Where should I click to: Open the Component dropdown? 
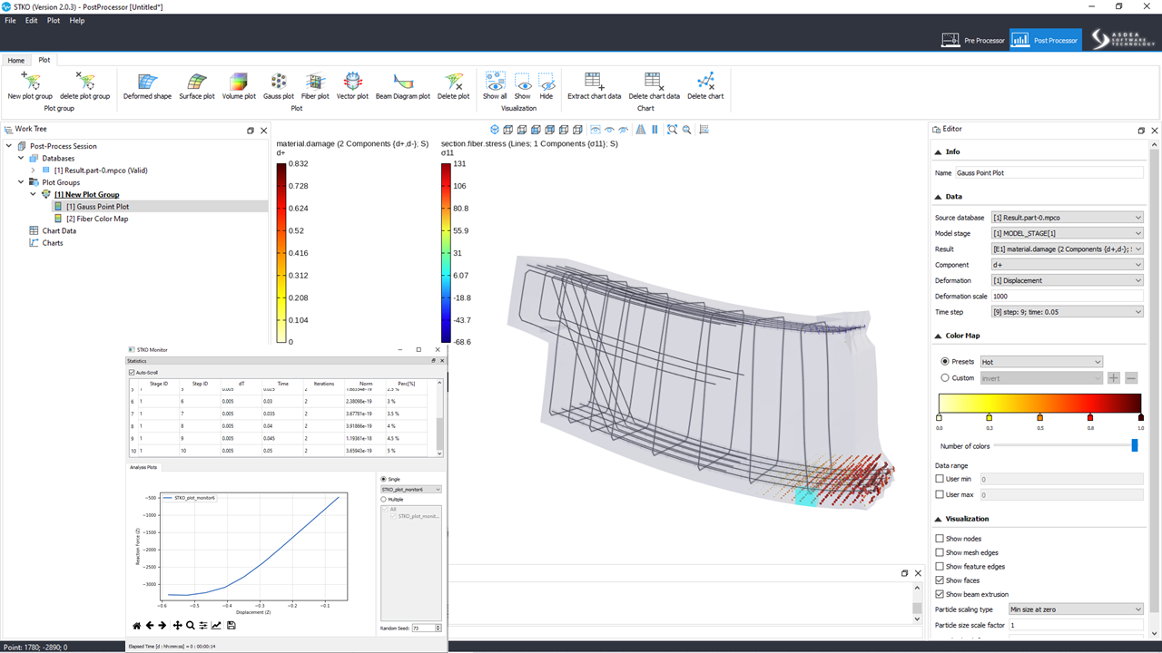1067,265
